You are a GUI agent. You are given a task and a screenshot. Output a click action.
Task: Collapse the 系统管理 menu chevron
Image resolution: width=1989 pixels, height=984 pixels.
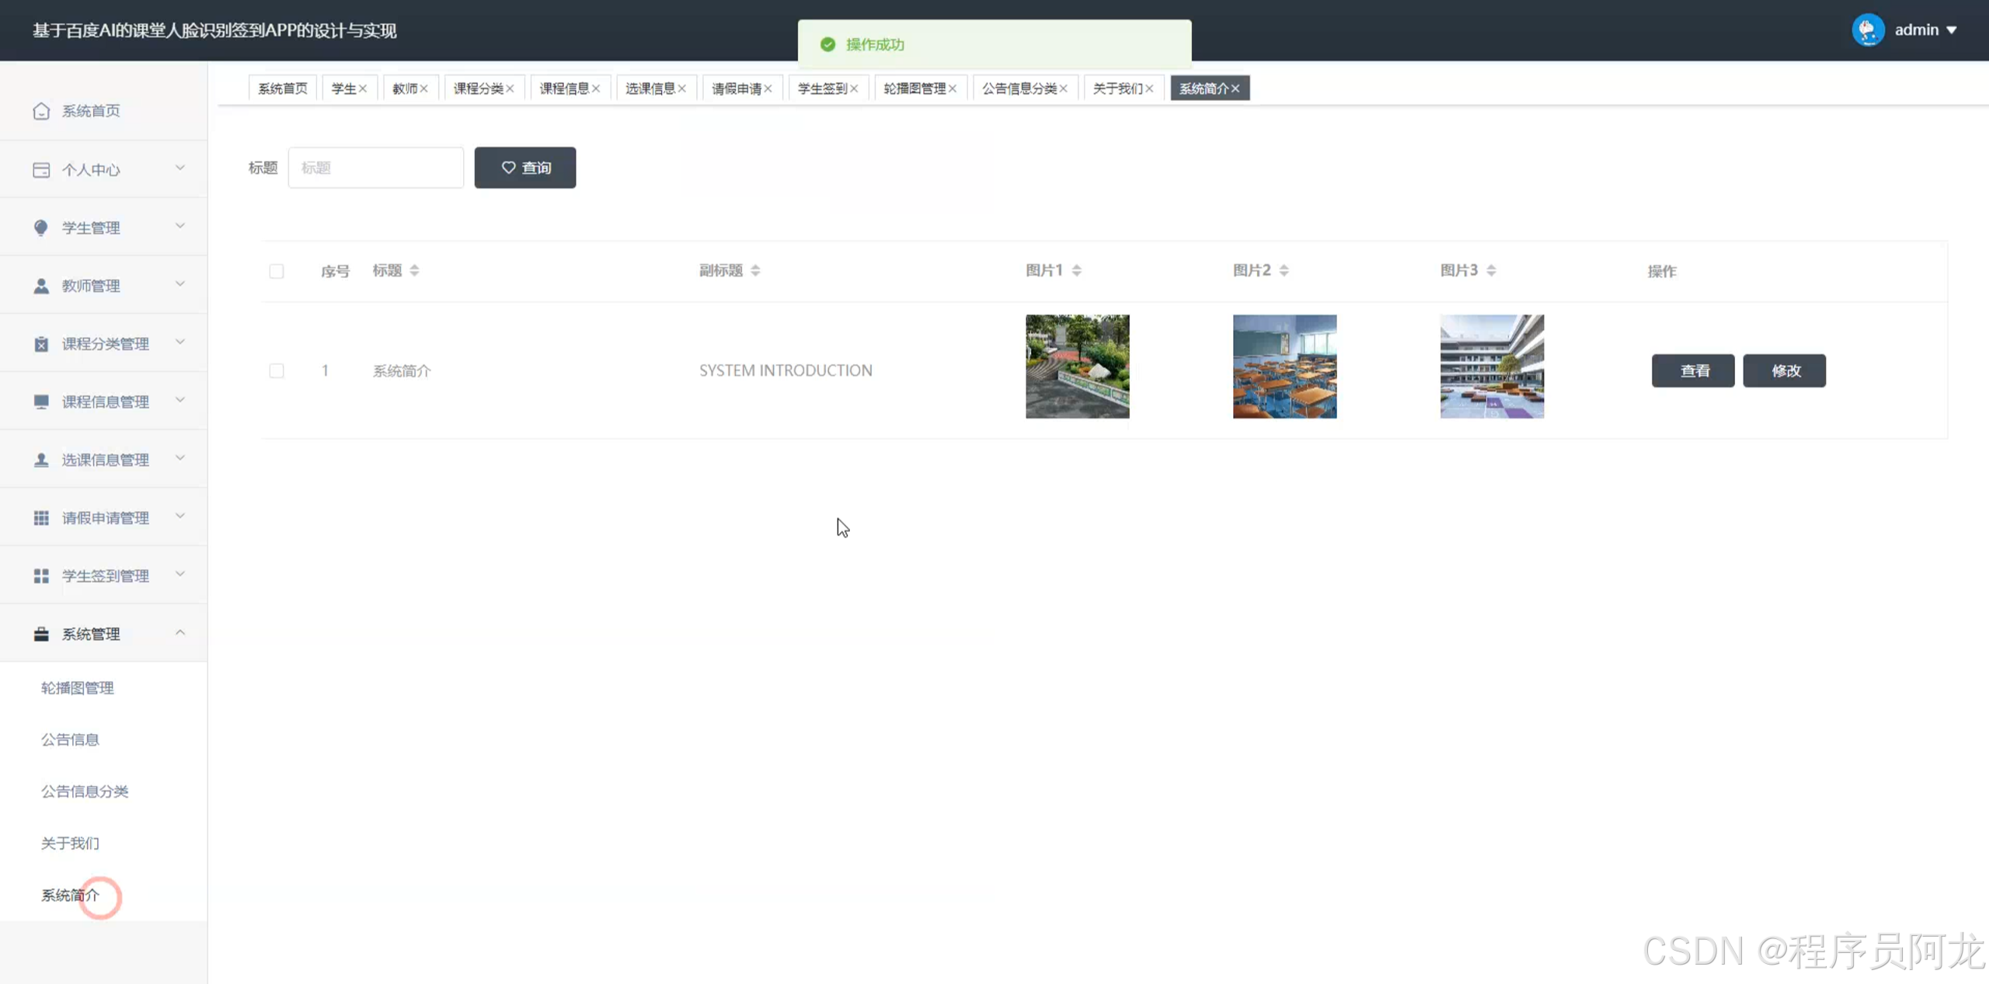(x=180, y=633)
